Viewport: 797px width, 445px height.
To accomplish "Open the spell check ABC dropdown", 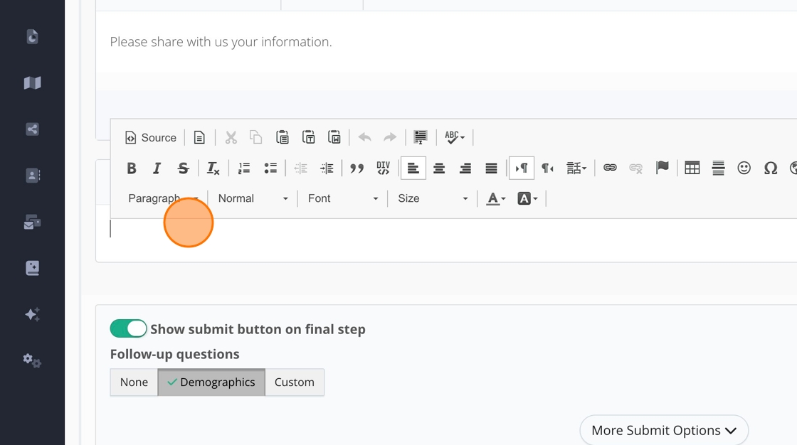I will point(455,138).
